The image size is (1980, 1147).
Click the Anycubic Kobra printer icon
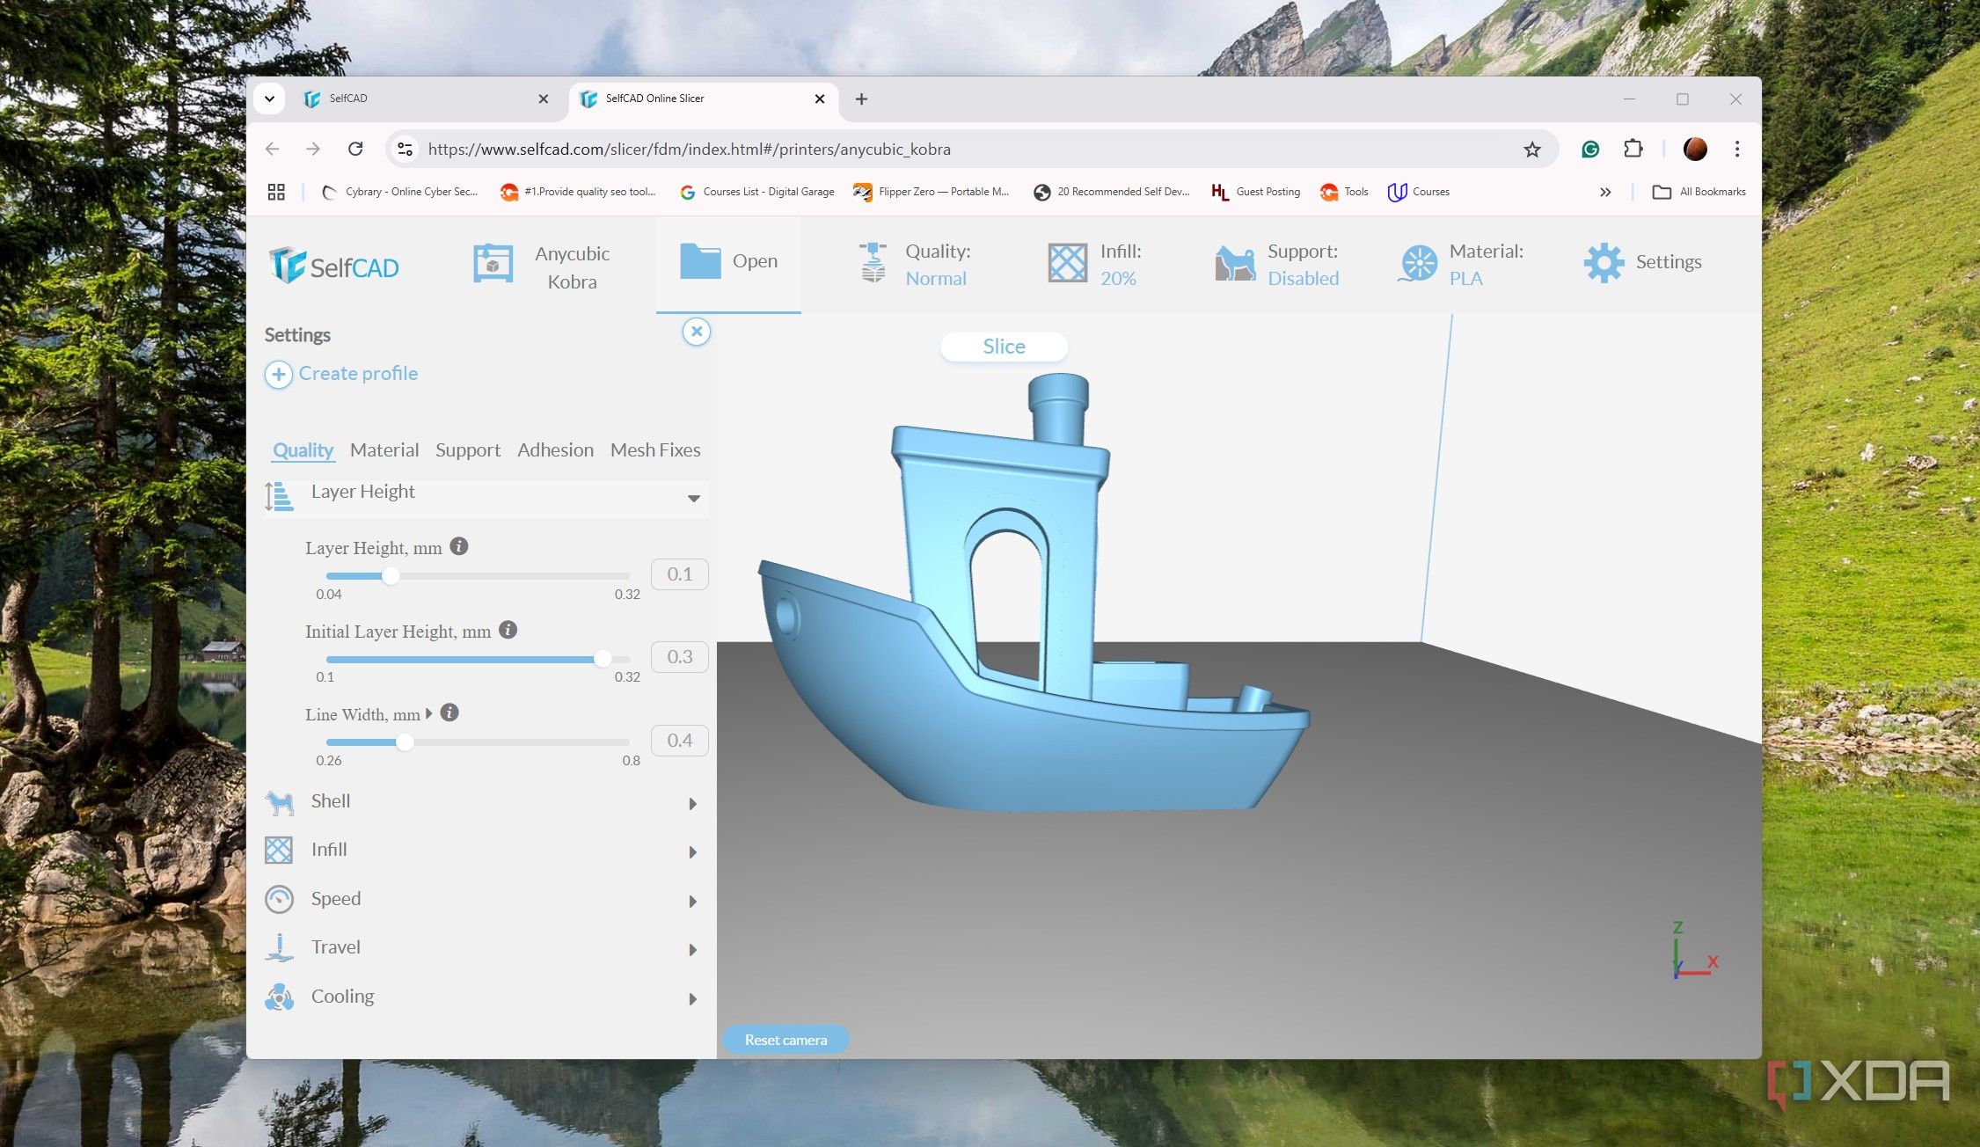(x=493, y=264)
